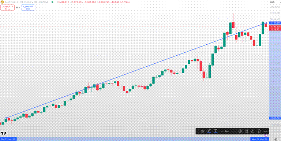Change the trend line color with pencil icon

[x=209, y=131]
